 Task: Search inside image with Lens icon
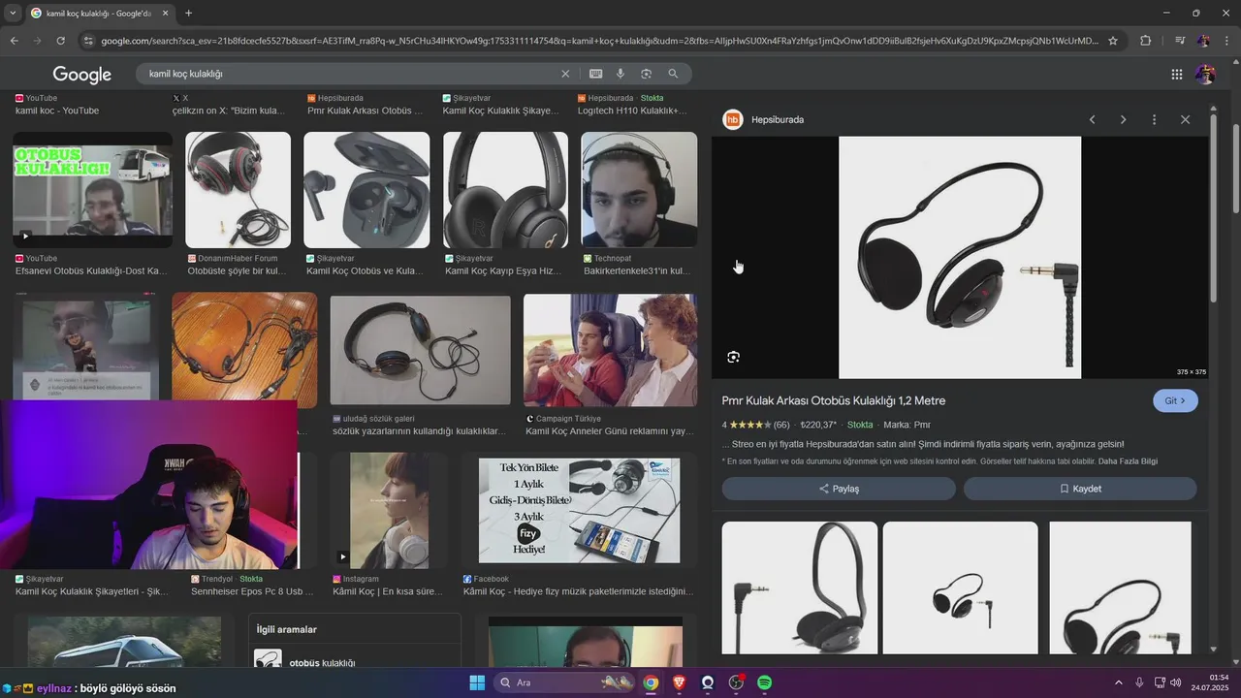[x=734, y=357]
